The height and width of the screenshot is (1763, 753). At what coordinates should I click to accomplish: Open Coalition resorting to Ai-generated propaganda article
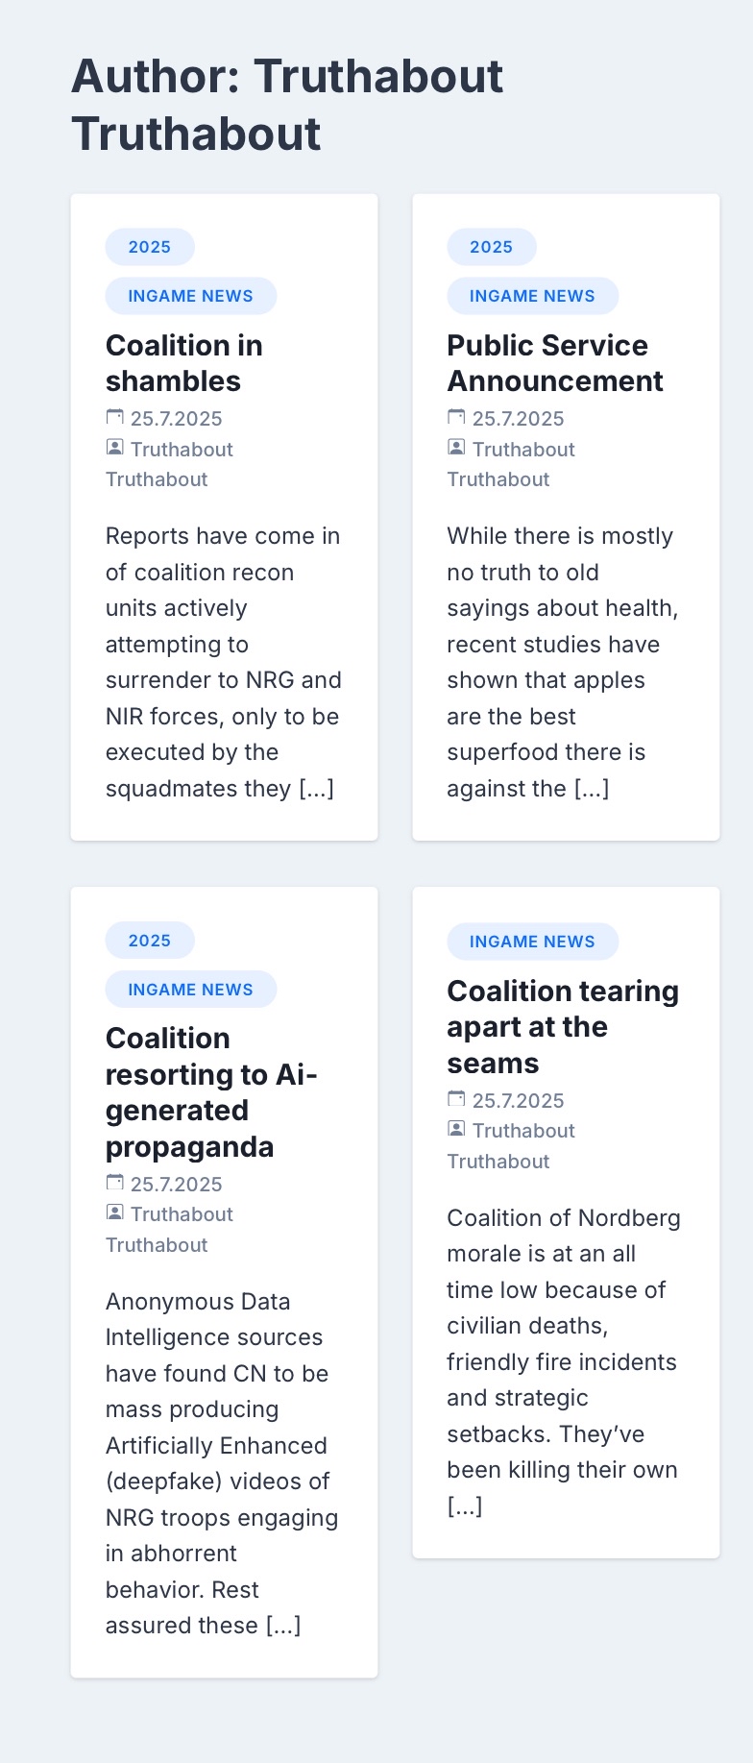pyautogui.click(x=211, y=1092)
